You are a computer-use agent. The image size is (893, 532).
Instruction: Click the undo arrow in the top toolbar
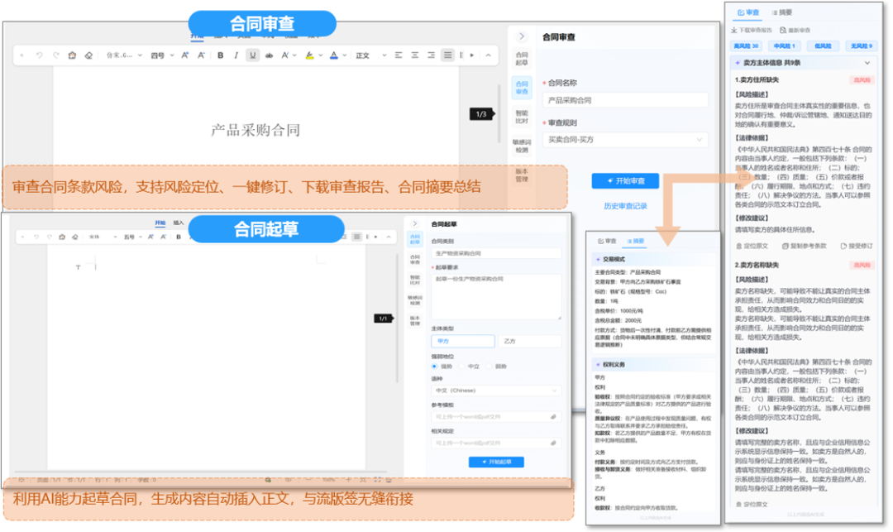coord(39,55)
